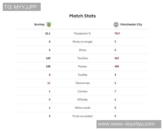Click Manchester City's 463 touches value
The height and width of the screenshot is (131, 164).
117,58
